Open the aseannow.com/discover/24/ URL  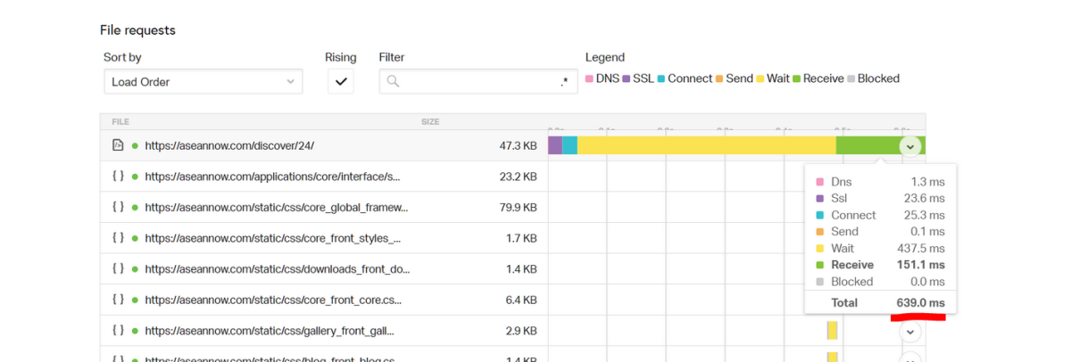pos(229,145)
